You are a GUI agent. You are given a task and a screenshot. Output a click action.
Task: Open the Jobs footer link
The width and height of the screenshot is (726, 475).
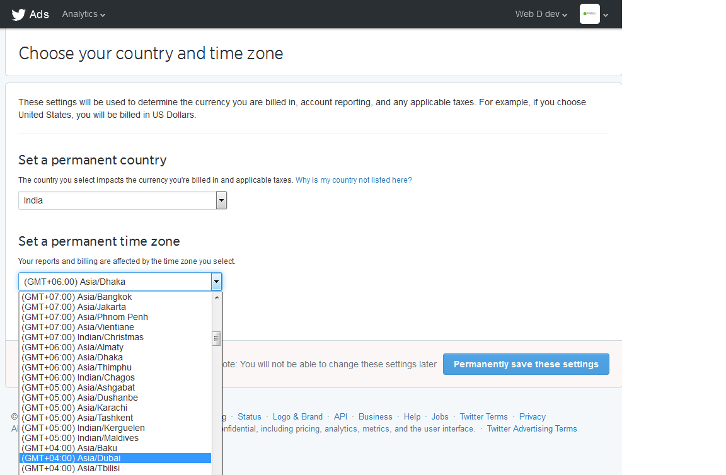pyautogui.click(x=440, y=416)
